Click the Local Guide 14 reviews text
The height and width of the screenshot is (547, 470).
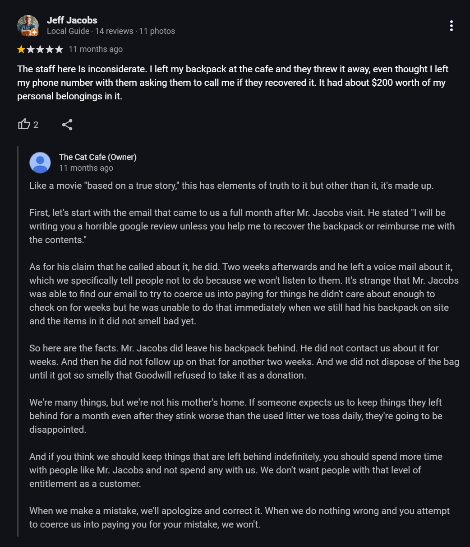coord(90,31)
